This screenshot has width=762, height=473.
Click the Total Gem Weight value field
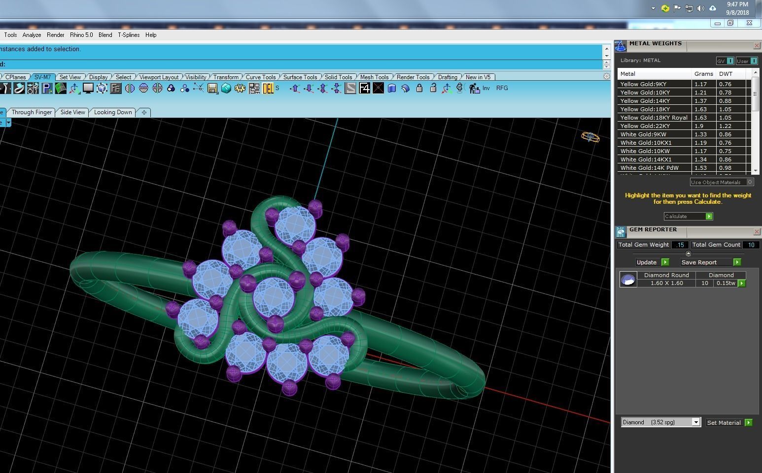(x=680, y=245)
